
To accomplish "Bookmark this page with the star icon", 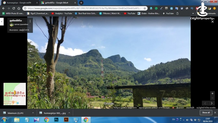I will pos(145,8).
